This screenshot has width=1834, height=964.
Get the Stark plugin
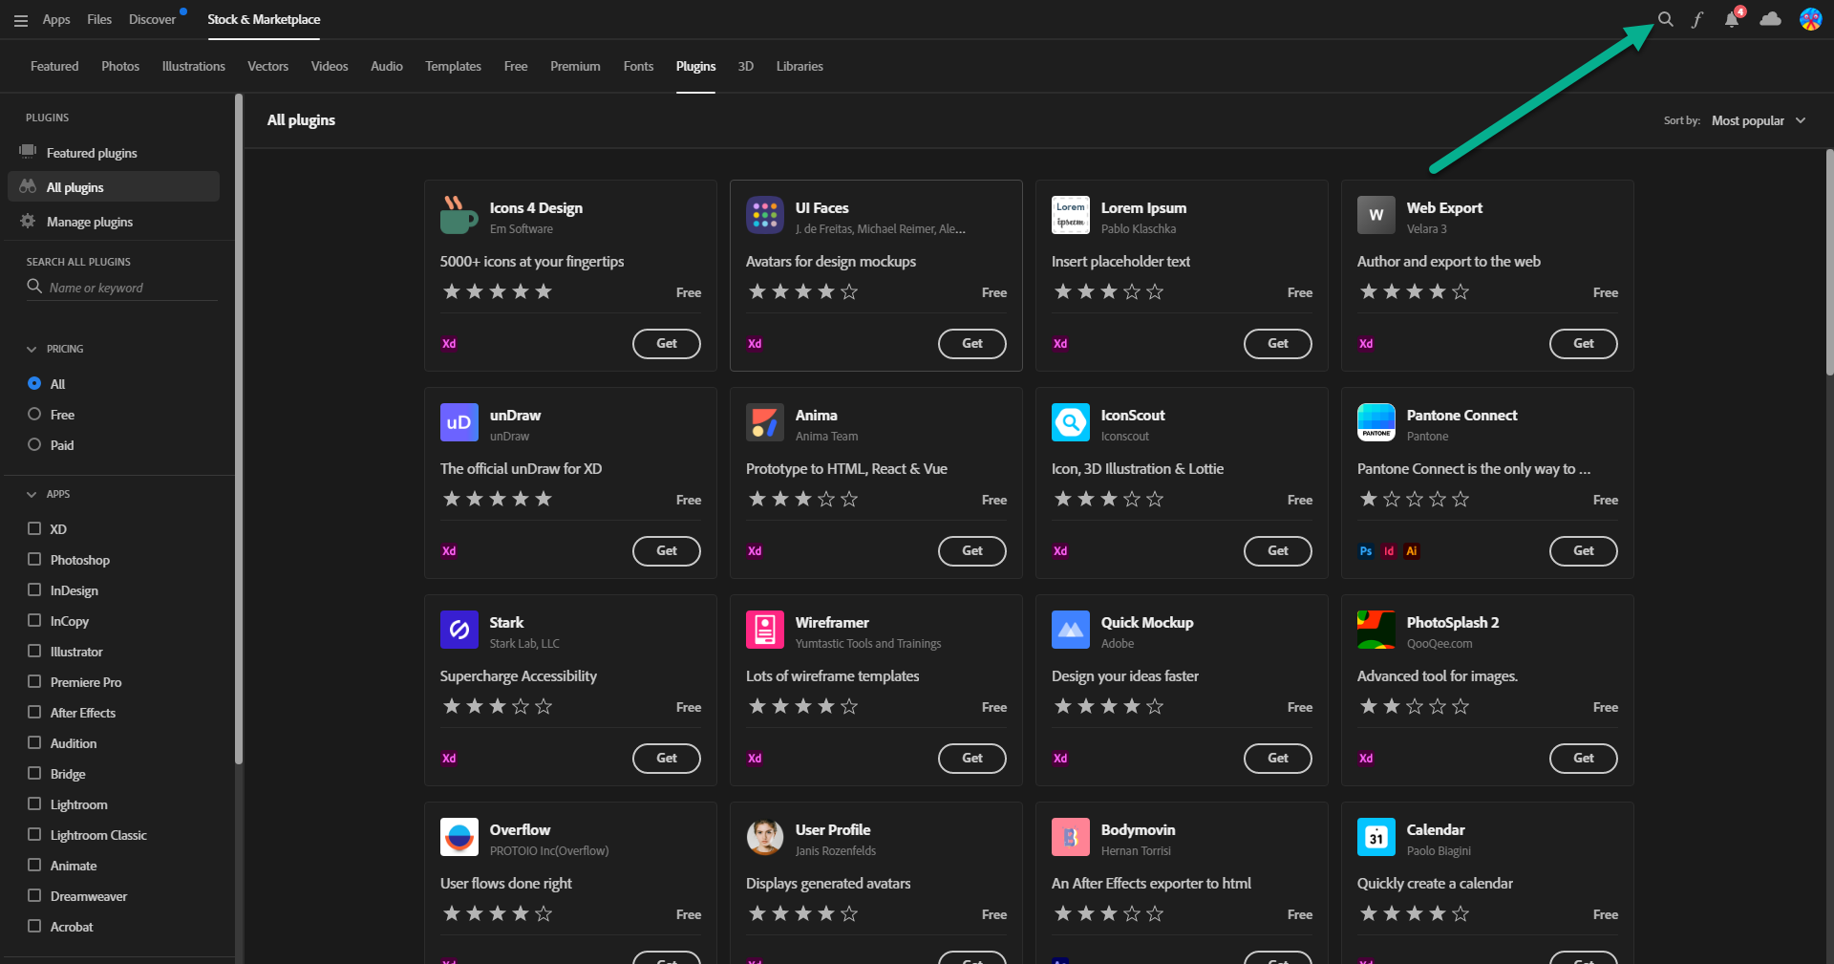[x=667, y=759]
